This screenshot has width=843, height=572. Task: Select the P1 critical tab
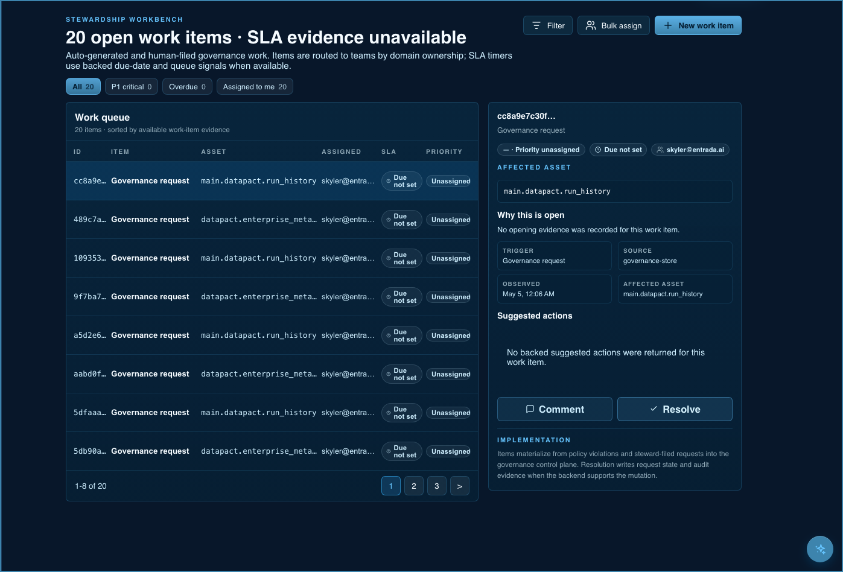(x=132, y=86)
